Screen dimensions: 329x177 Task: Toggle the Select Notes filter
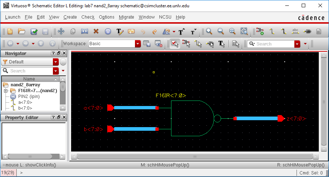pyautogui.click(x=236, y=44)
